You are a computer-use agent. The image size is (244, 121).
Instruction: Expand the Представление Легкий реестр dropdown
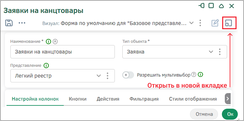click(x=99, y=76)
